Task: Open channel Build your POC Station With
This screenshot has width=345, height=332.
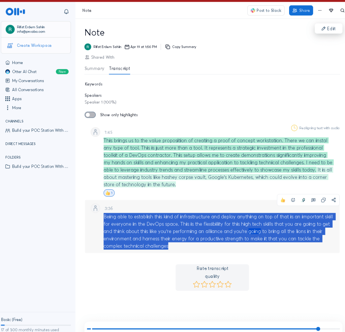Action: 36,130
